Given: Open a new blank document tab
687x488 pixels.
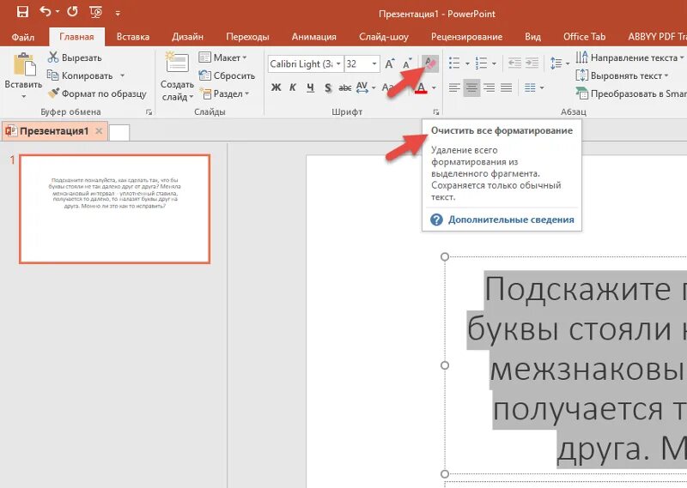Looking at the screenshot, I should tap(119, 132).
